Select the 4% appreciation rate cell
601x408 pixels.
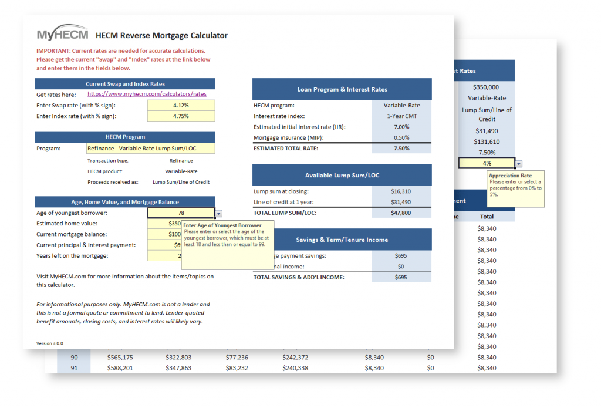coord(487,163)
